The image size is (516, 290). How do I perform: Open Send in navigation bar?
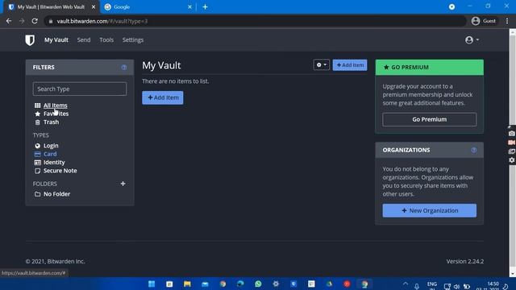[x=84, y=40]
